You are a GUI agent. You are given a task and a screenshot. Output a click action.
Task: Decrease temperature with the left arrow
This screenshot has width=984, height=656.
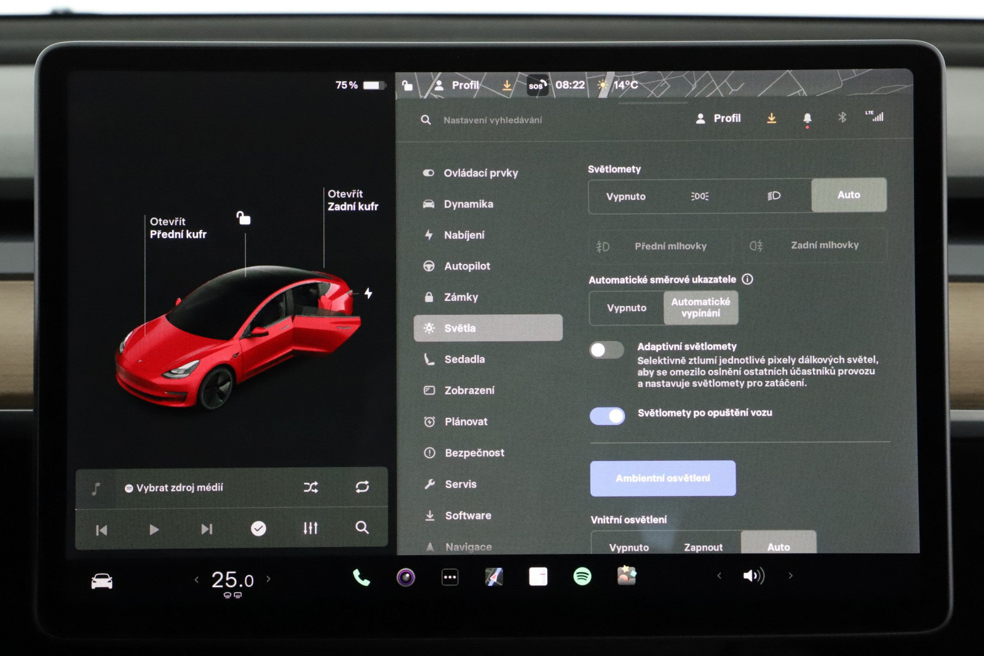click(x=197, y=579)
